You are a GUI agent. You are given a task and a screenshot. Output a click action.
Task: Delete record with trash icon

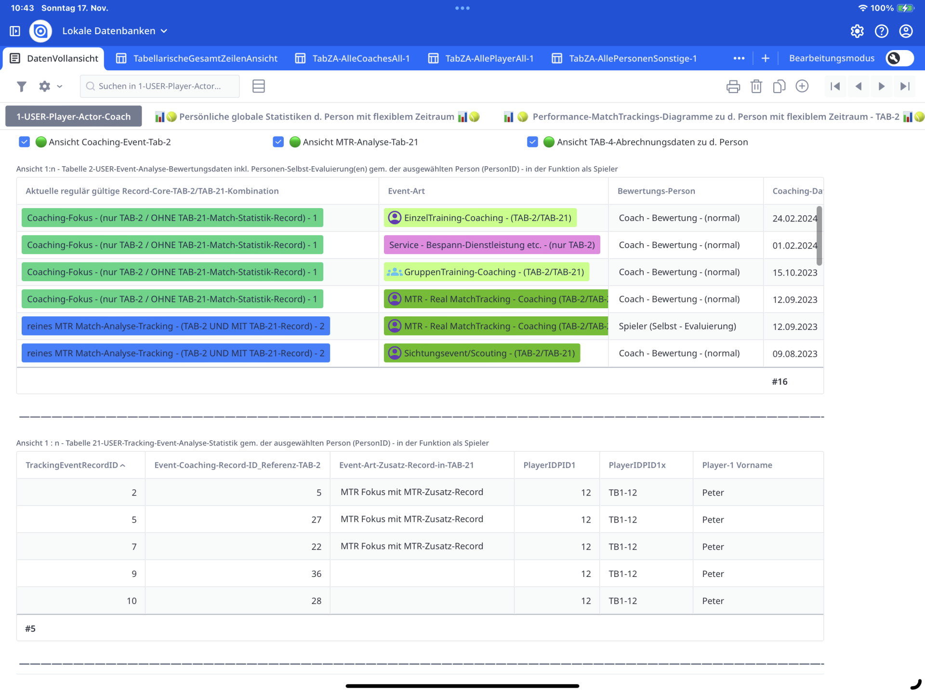[756, 86]
